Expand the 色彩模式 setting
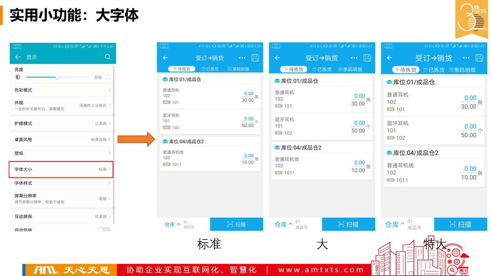Screen dimensions: 492x276 coord(61,90)
